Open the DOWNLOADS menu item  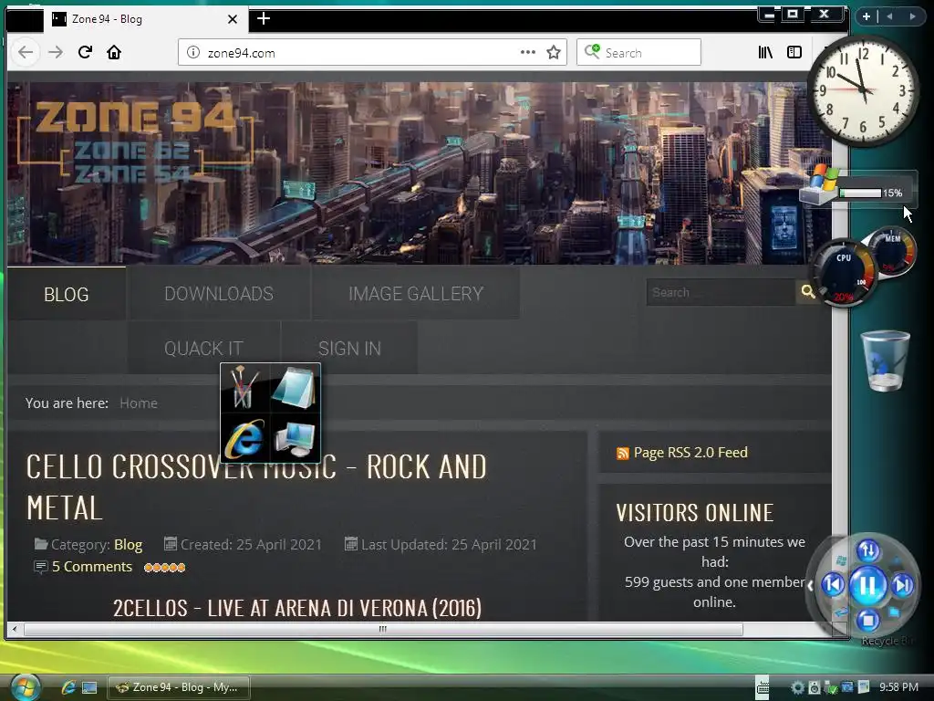pos(219,293)
